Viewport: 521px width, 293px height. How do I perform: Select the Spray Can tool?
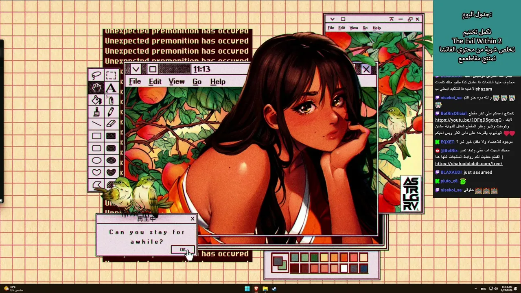coord(111,100)
